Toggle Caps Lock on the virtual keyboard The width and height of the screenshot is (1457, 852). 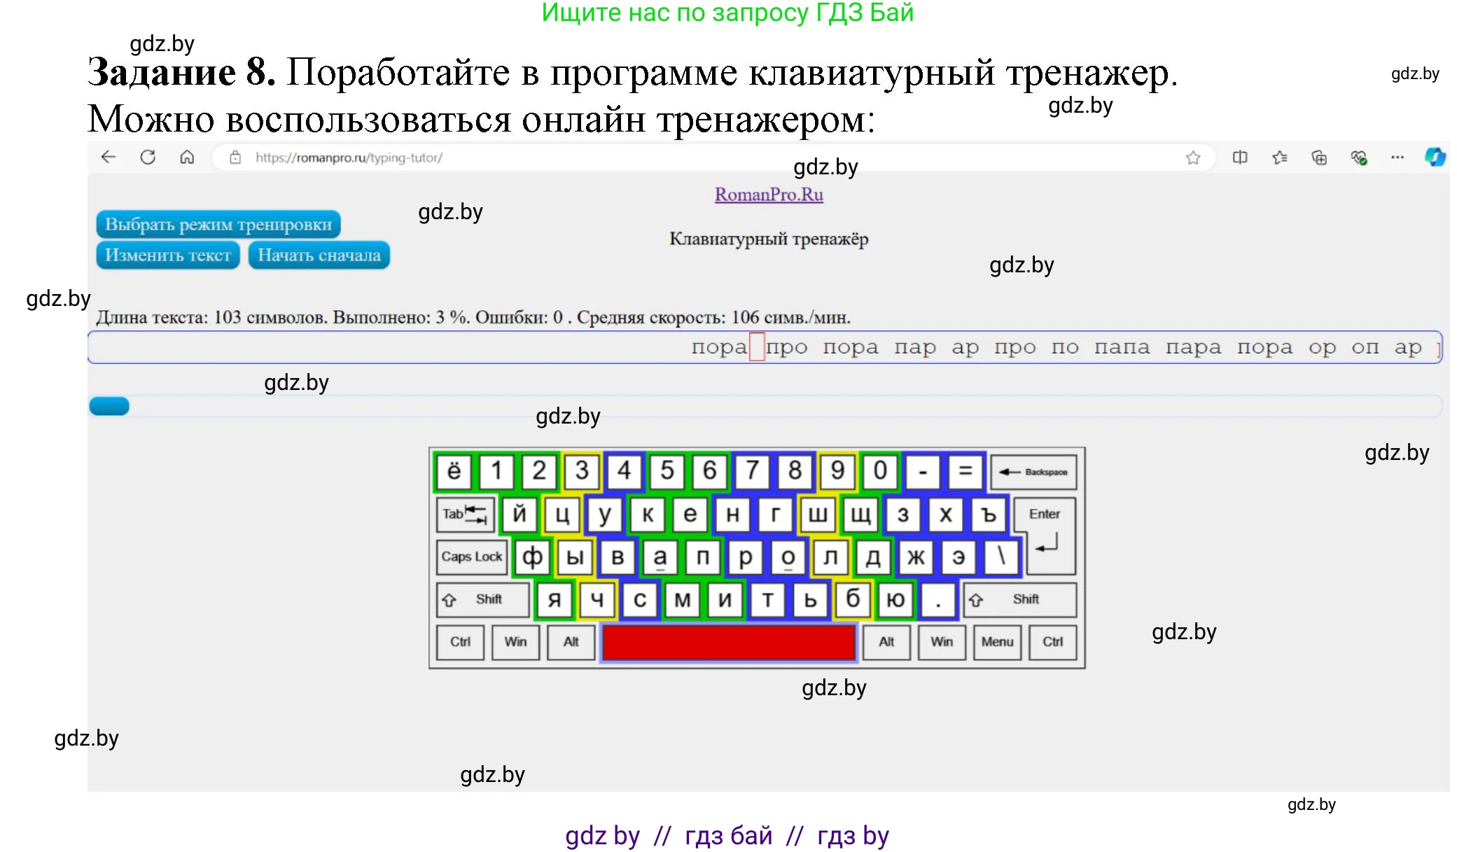click(471, 557)
